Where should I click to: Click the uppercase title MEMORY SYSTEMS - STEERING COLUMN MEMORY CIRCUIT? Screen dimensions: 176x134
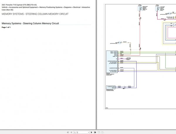tap(35, 14)
